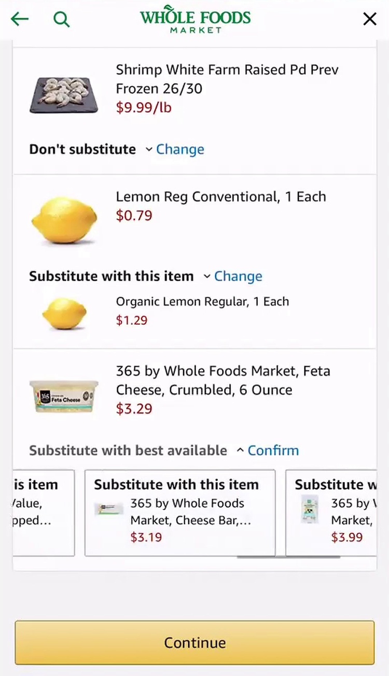The height and width of the screenshot is (676, 389).
Task: Open Lemon Reg Conventional product title
Action: [220, 197]
